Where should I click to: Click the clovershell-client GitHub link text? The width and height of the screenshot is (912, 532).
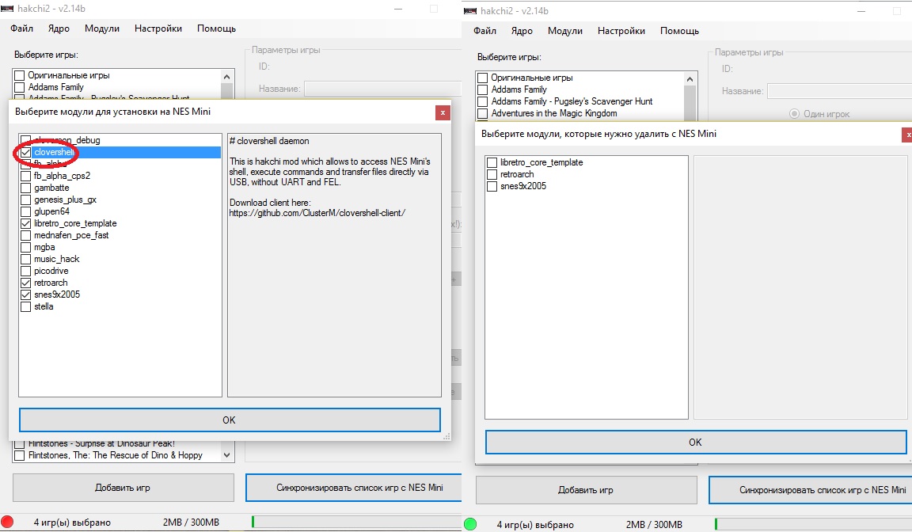click(x=317, y=214)
